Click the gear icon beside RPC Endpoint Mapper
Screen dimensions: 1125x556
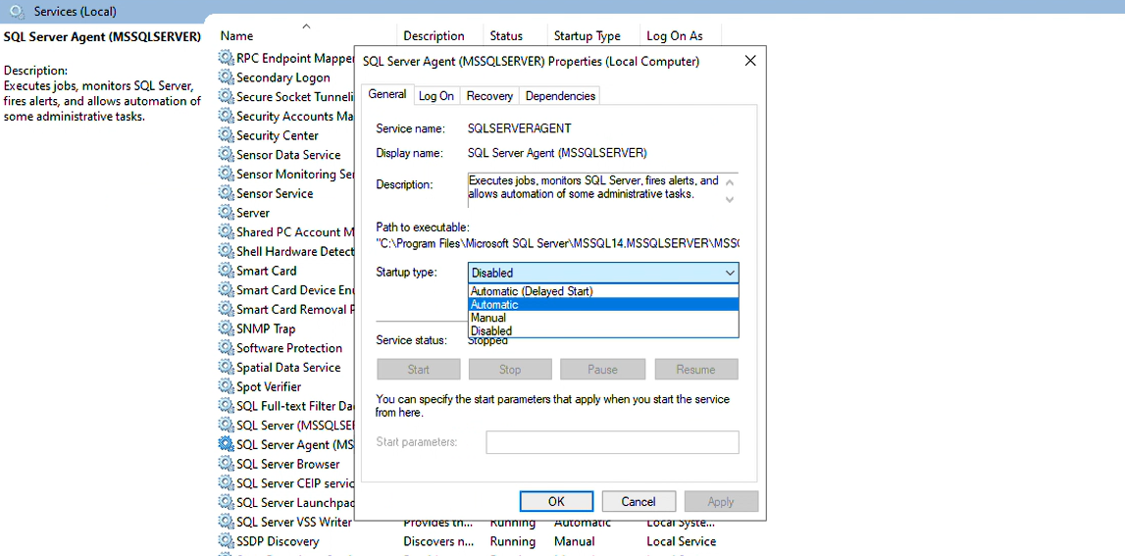point(226,58)
